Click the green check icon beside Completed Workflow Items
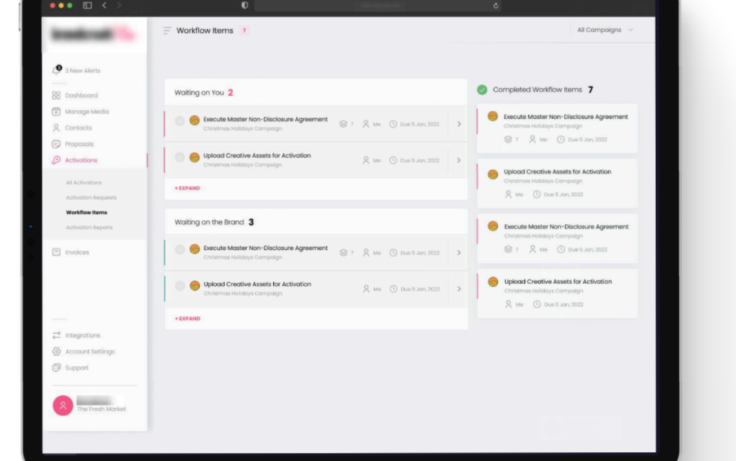 (482, 90)
